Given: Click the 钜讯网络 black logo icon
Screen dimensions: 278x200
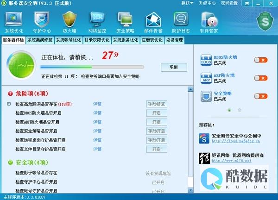Looking at the screenshot, I should (204, 158).
